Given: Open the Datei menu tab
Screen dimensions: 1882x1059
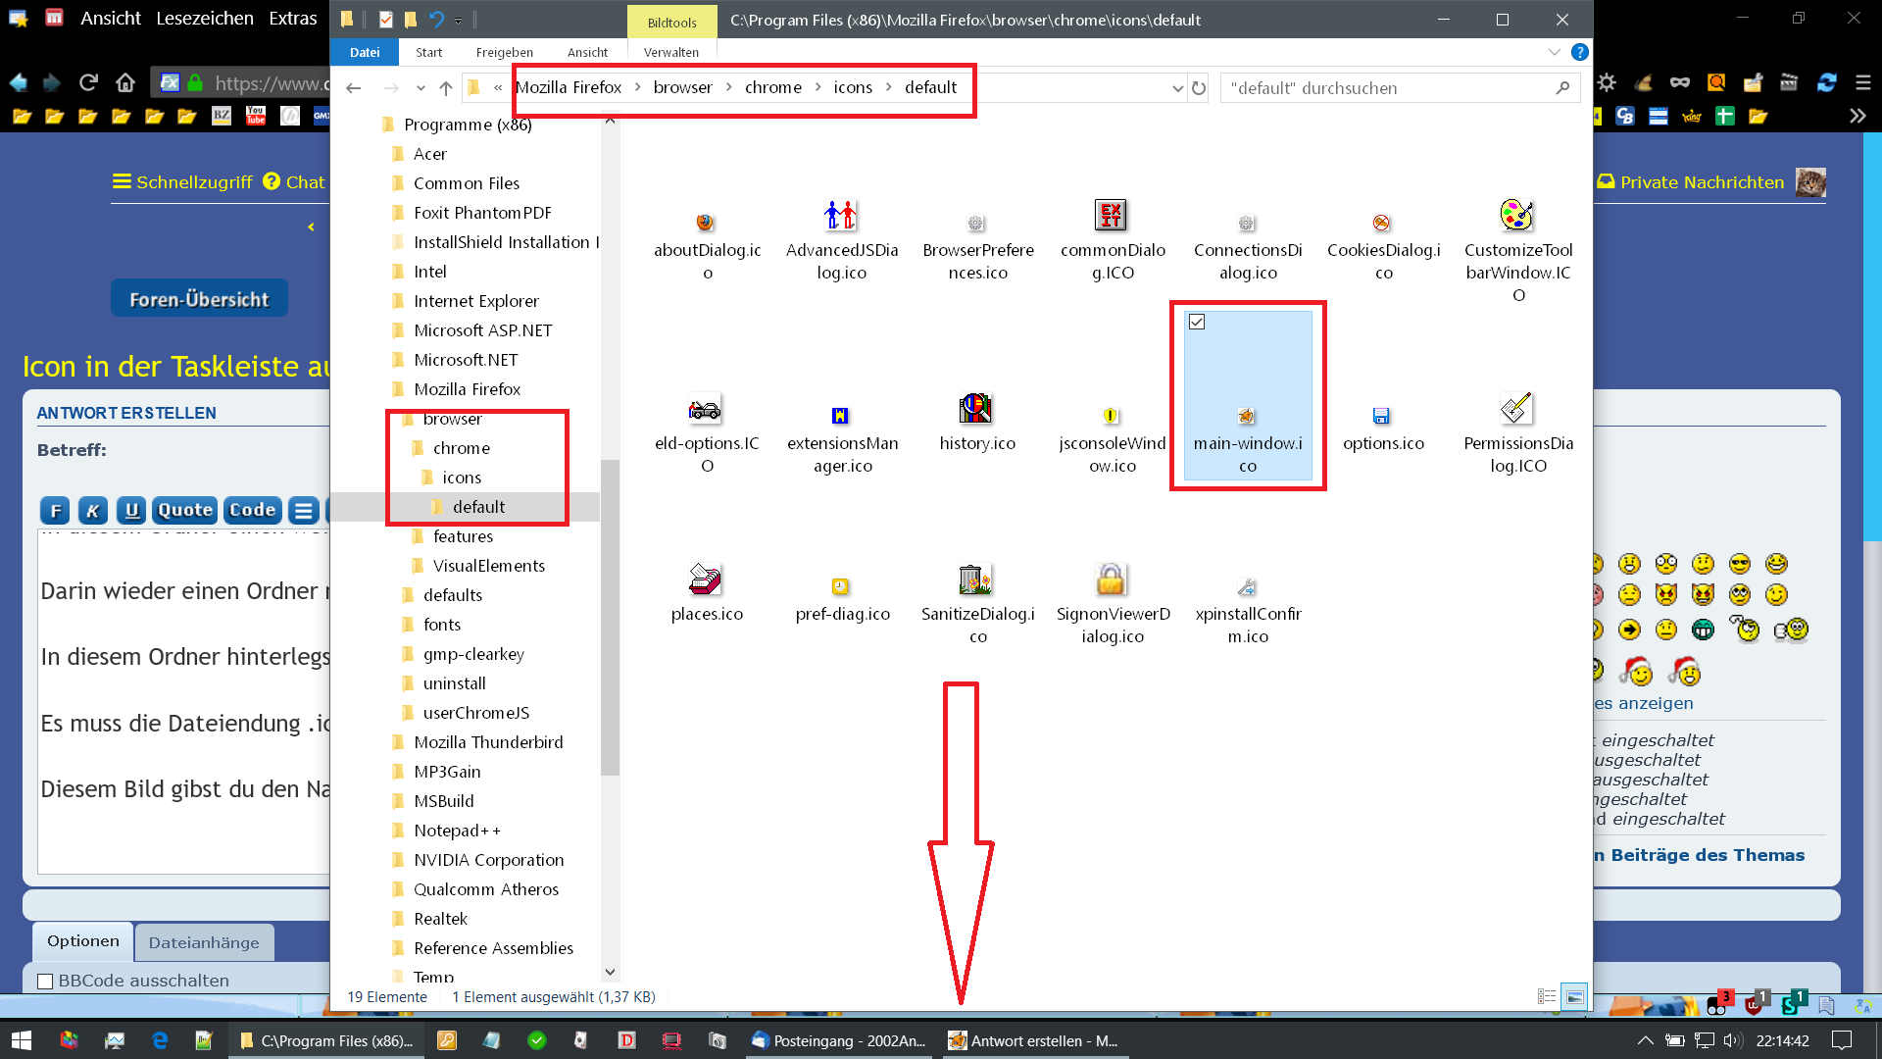Looking at the screenshot, I should (365, 52).
